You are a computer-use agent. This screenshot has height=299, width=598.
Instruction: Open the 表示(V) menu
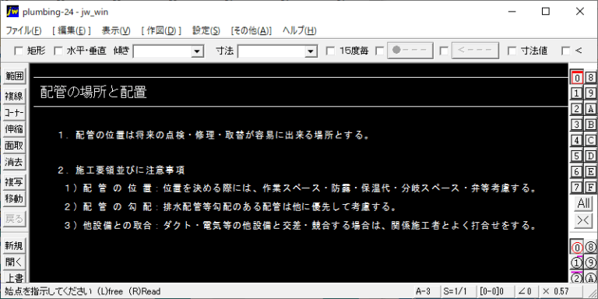coord(116,31)
